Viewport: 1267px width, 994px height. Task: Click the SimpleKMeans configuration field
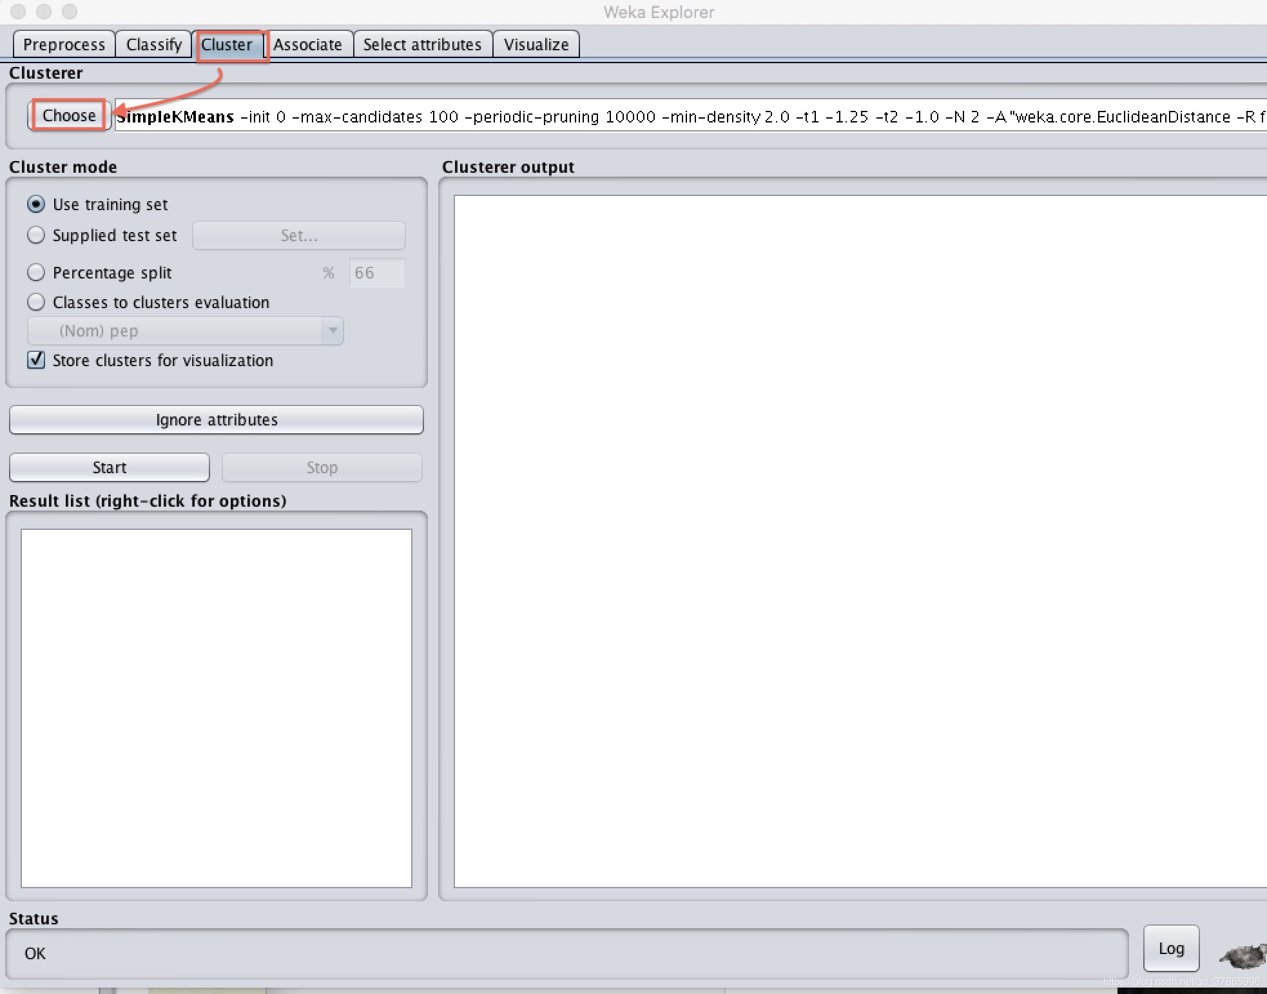[690, 117]
